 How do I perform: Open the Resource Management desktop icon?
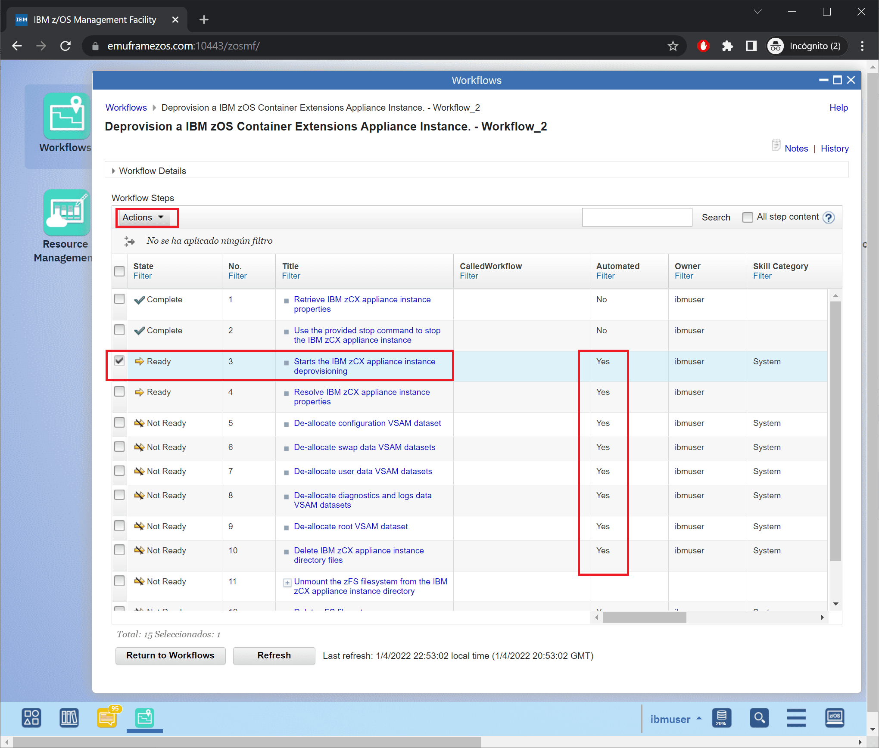(66, 213)
